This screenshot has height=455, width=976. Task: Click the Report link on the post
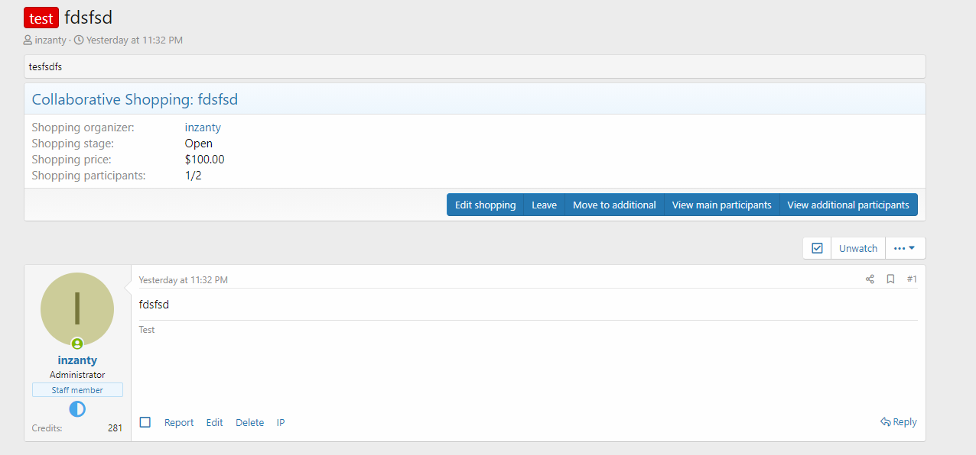point(179,422)
